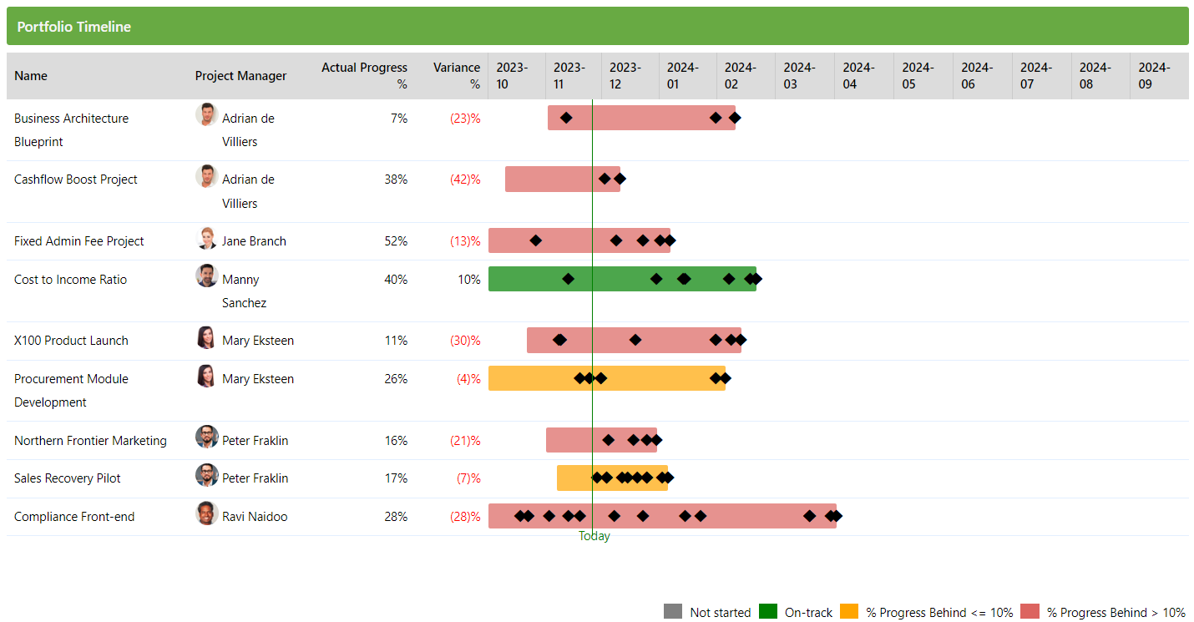
Task: Click the red Progress Behind > 10% legend swatch
Action: click(1030, 612)
